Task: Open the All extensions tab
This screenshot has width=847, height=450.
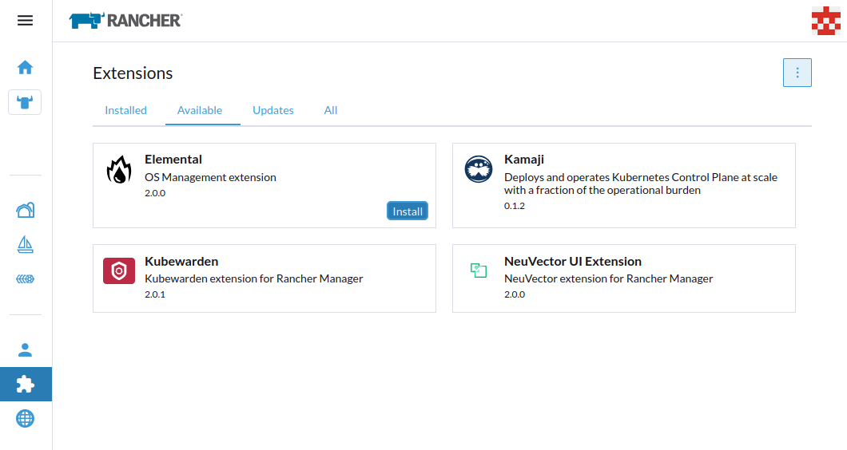Action: (331, 110)
